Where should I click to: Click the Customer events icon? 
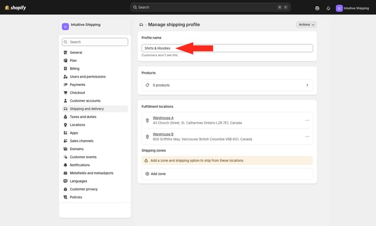click(x=65, y=157)
